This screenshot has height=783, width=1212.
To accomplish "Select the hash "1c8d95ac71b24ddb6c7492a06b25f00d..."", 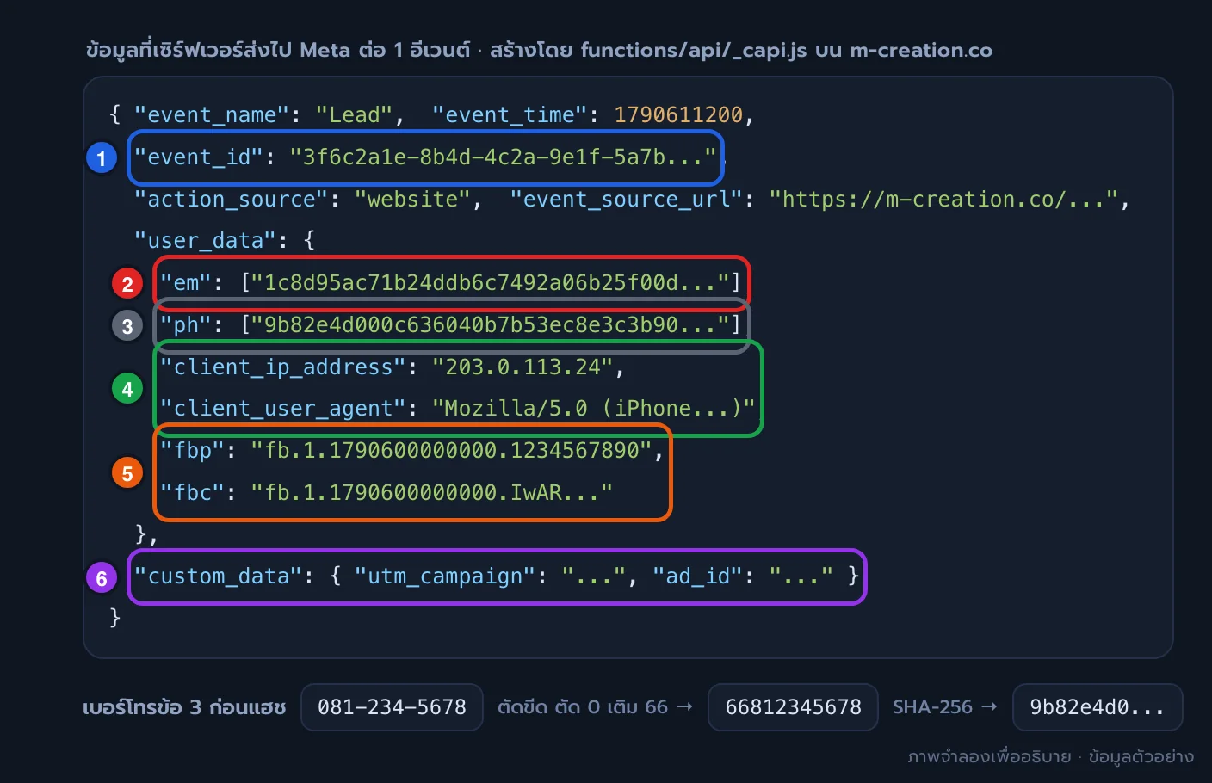I will coord(491,283).
